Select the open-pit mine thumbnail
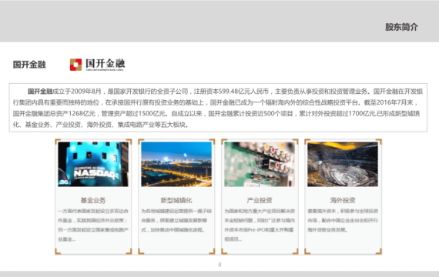Image resolution: width=439 pixels, height=277 pixels. click(343, 164)
